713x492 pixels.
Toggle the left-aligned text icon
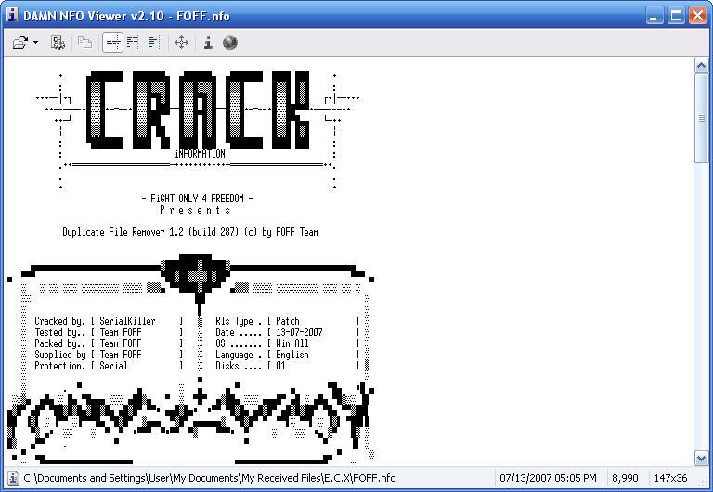(x=154, y=44)
